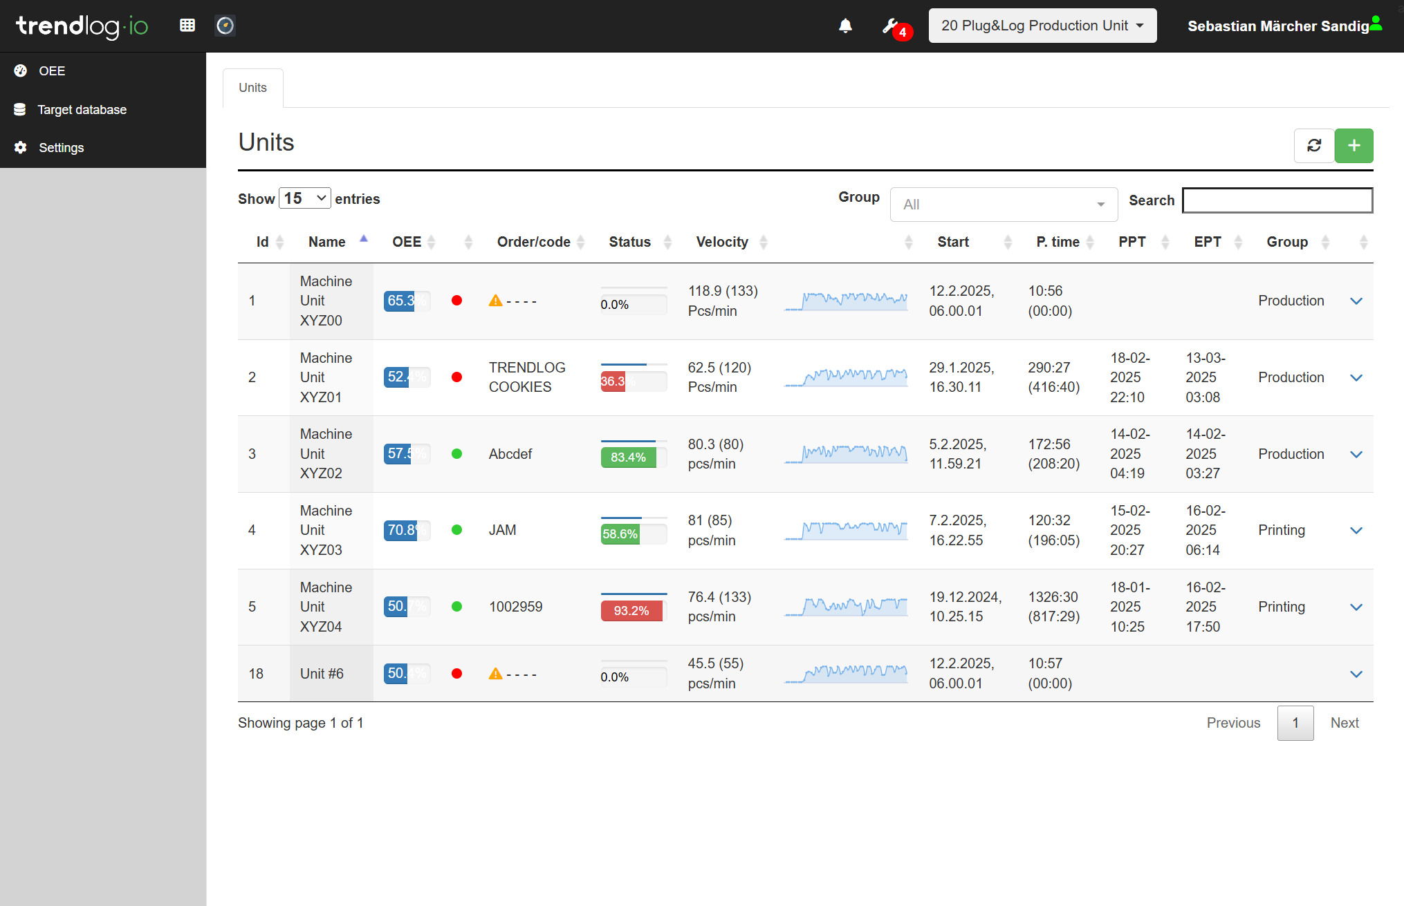Open the notifications bell
The height and width of the screenshot is (906, 1404).
[845, 26]
